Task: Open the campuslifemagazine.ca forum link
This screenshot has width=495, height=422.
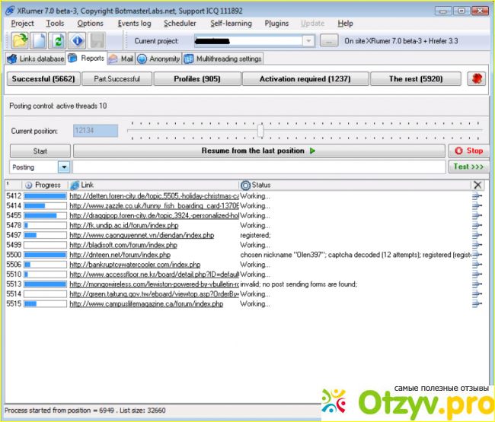Action: [x=146, y=304]
